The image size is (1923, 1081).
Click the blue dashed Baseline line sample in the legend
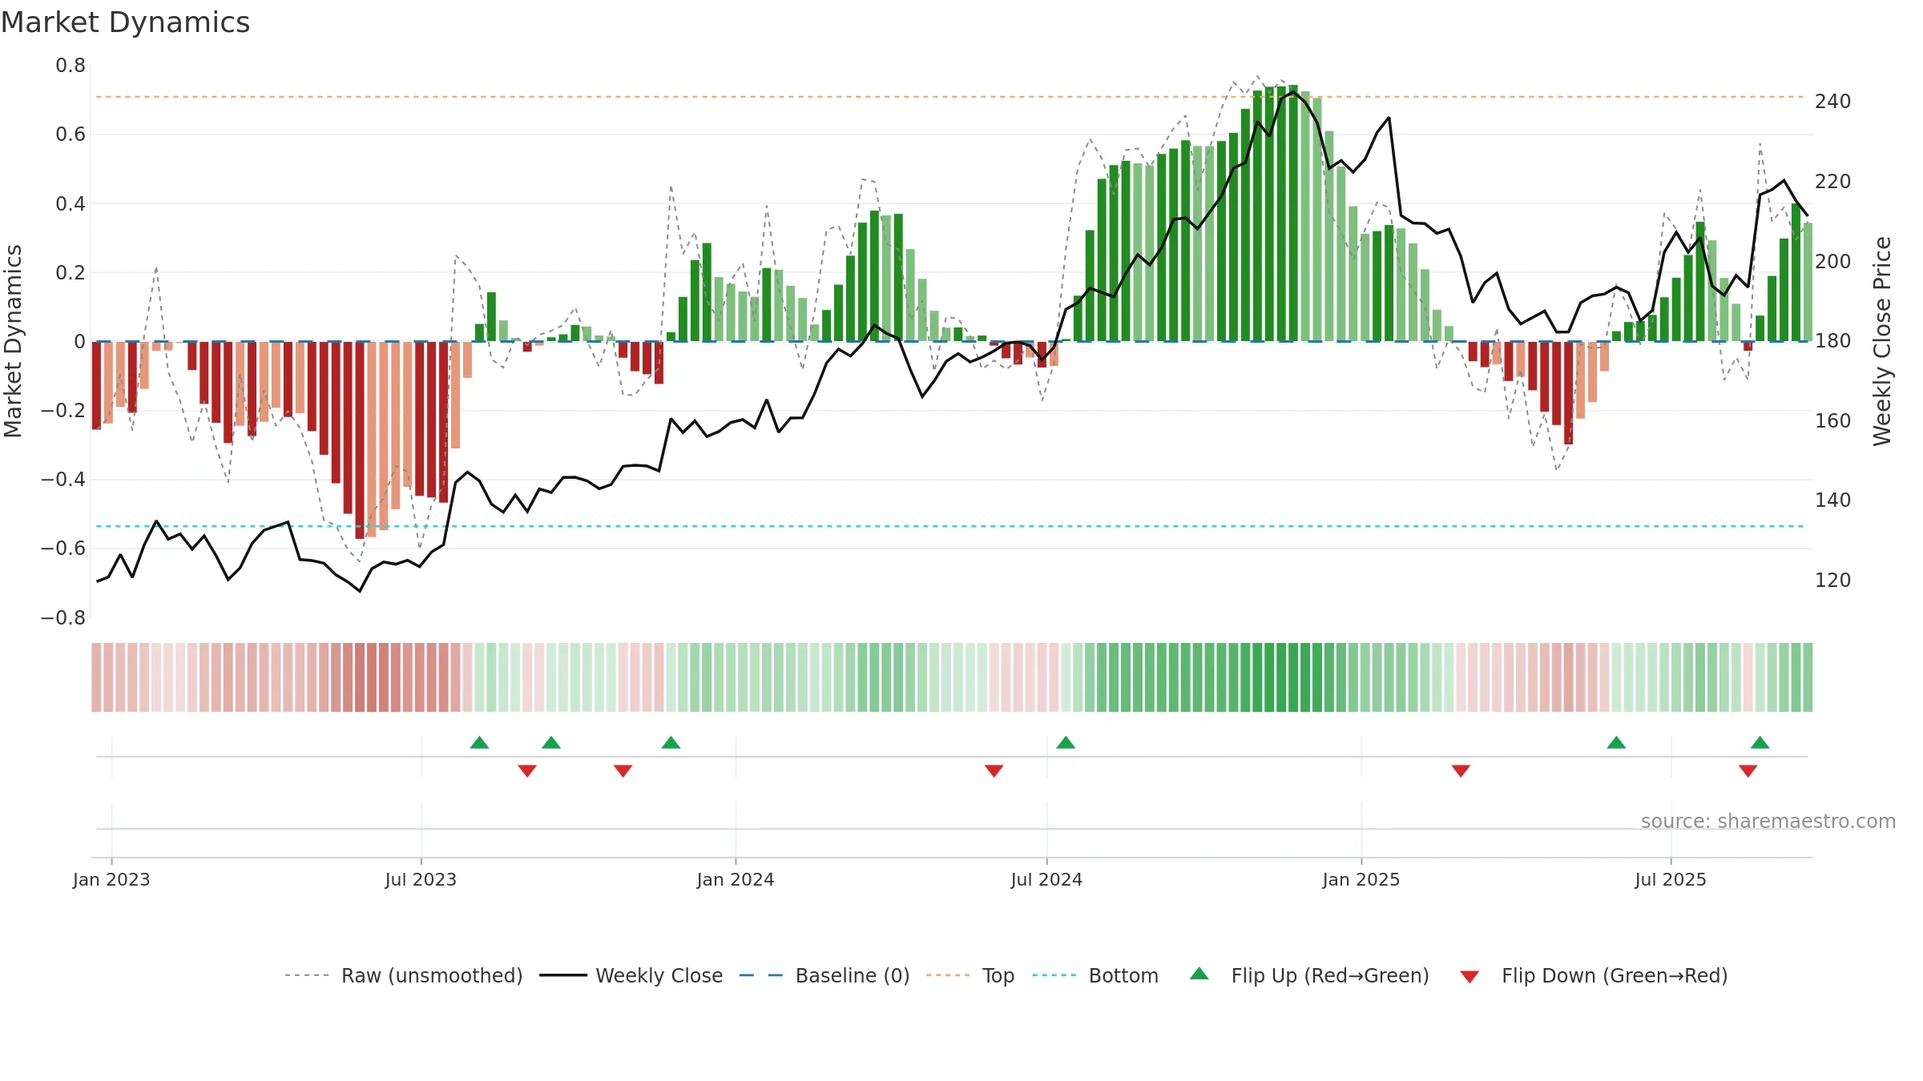coord(761,975)
